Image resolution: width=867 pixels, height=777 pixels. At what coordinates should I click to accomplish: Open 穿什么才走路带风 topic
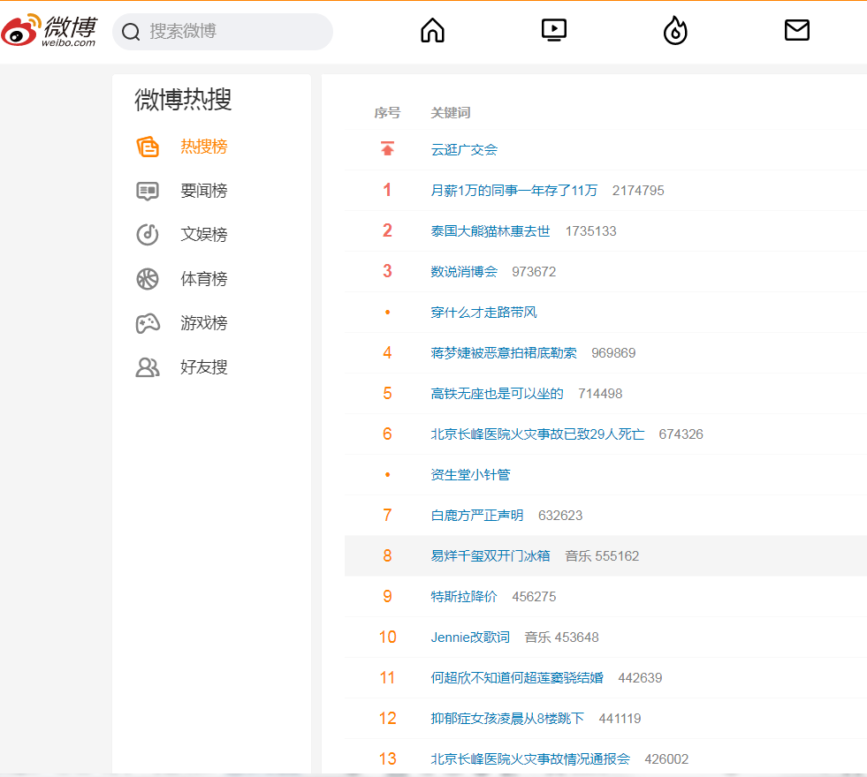(x=483, y=313)
